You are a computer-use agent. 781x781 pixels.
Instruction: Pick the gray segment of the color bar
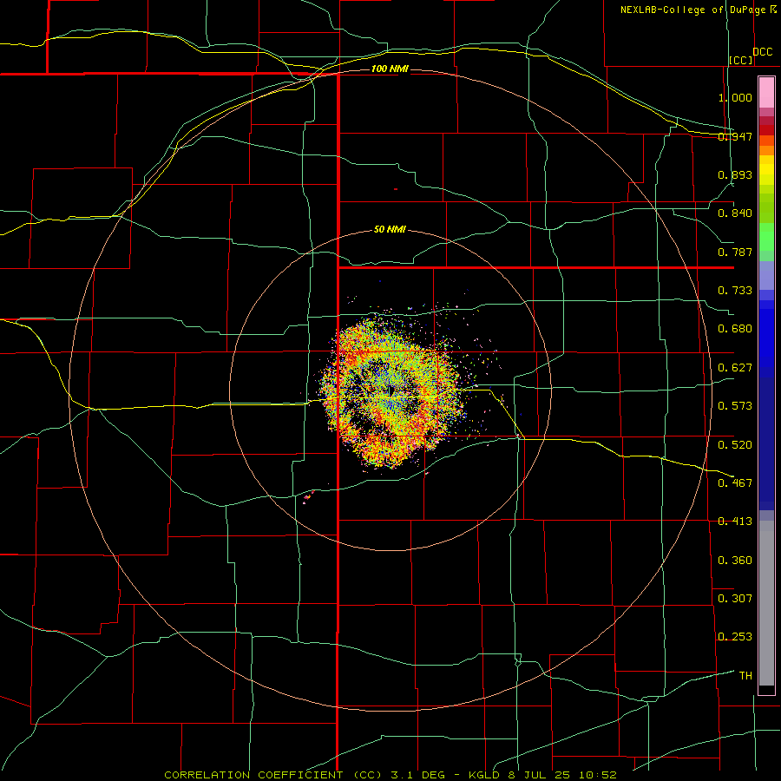tap(766, 603)
